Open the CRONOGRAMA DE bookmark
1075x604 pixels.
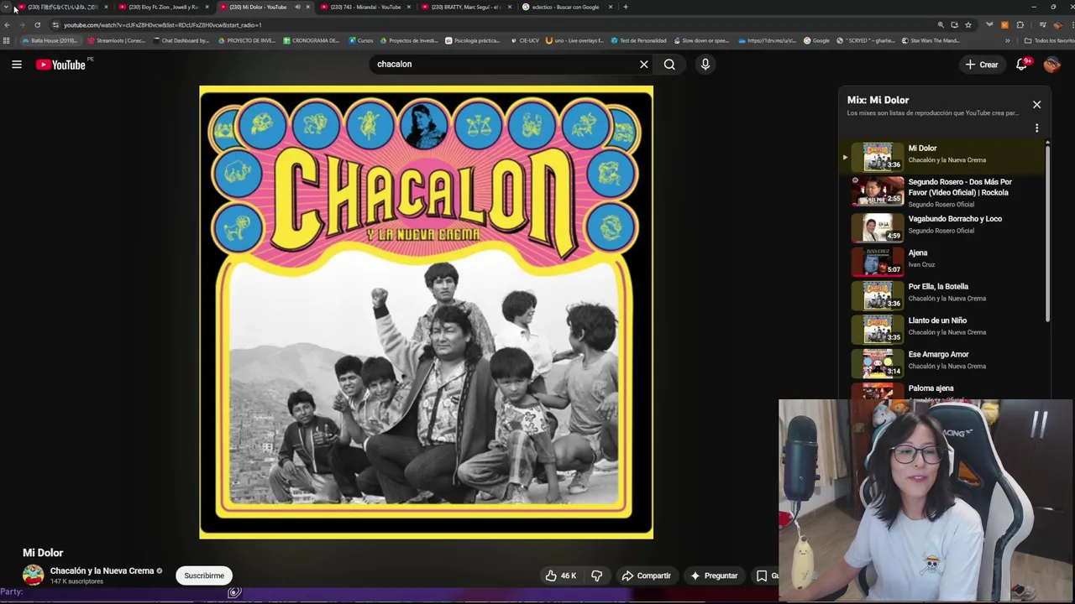tap(311, 40)
